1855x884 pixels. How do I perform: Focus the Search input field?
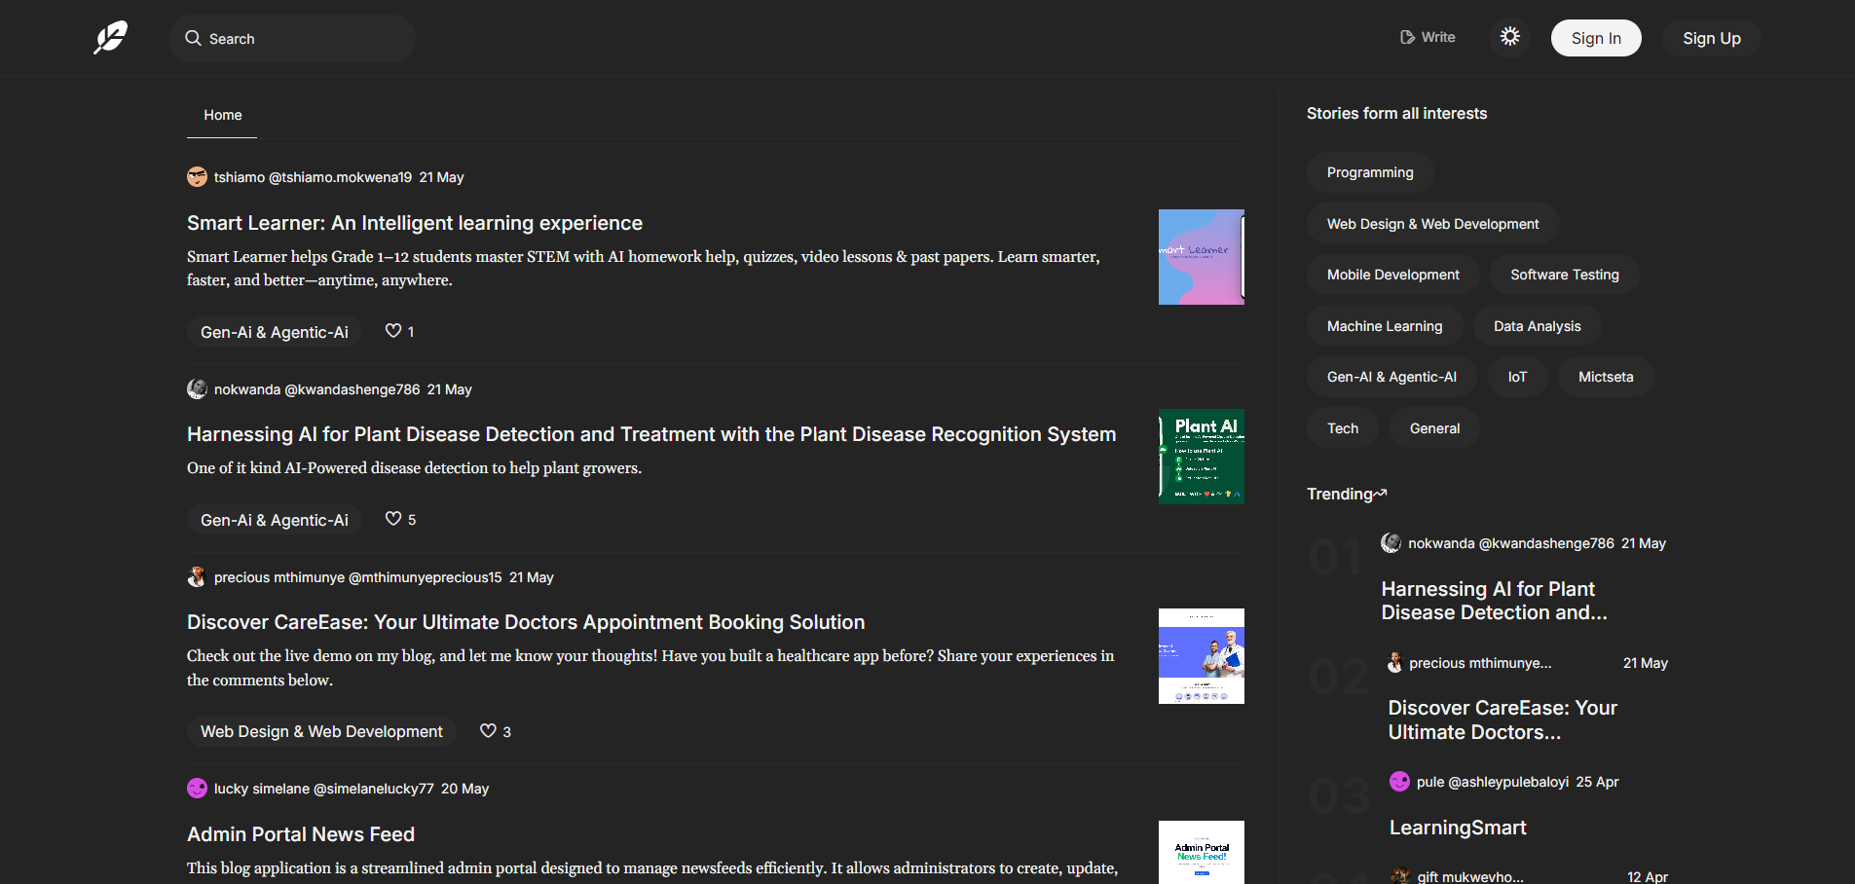click(x=302, y=39)
